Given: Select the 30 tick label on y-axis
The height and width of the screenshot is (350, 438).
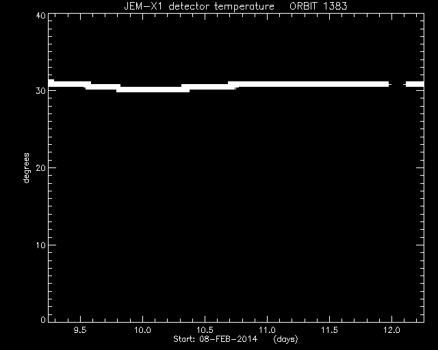Looking at the screenshot, I should coord(40,91).
